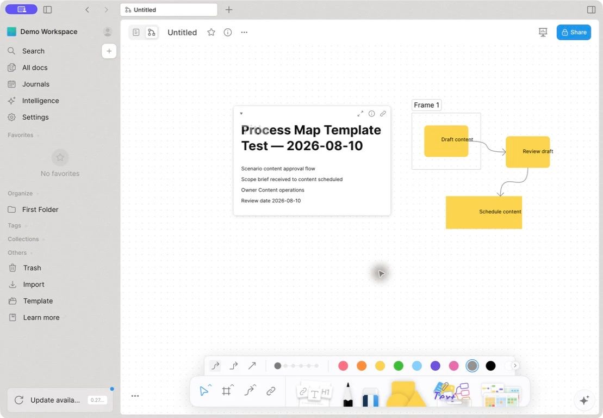
Task: Select the Link tool
Action: 271,391
